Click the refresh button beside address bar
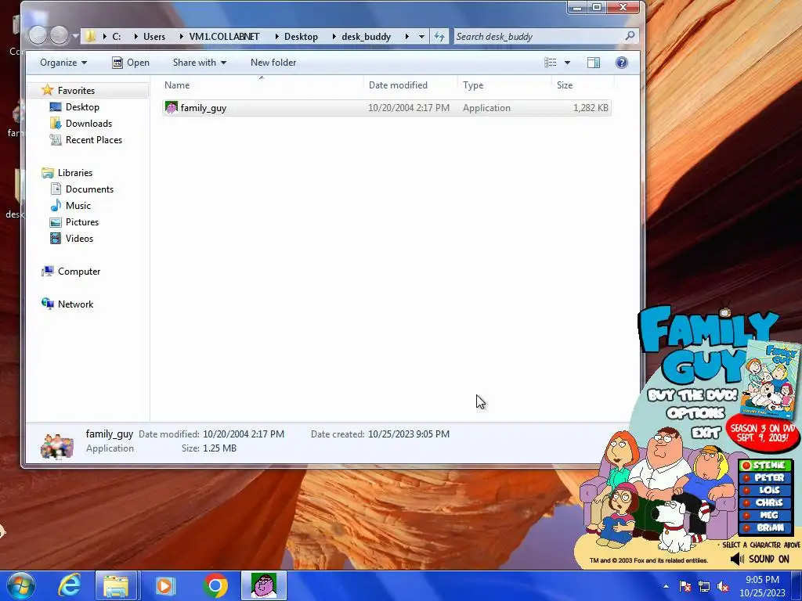This screenshot has height=601, width=802. [x=439, y=36]
